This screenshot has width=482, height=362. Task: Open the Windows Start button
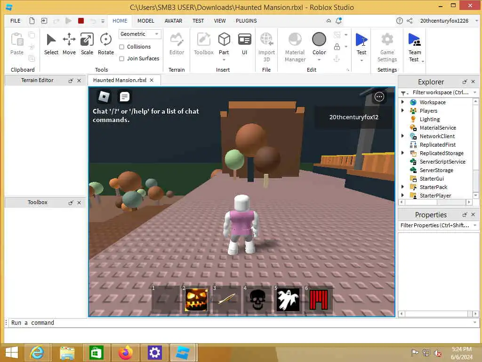click(12, 353)
